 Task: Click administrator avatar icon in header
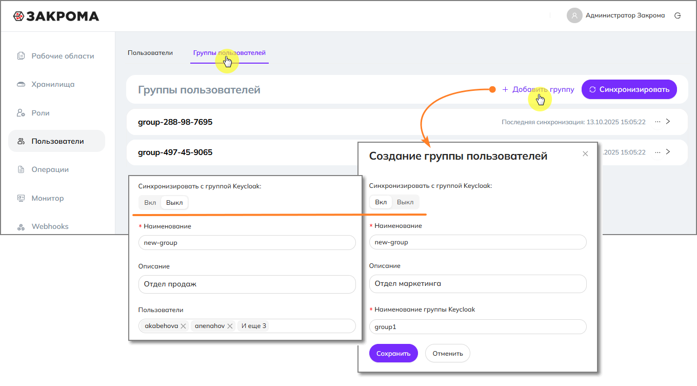pos(574,15)
